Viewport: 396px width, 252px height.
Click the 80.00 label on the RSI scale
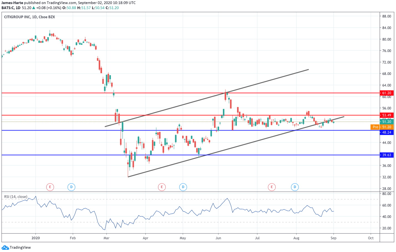click(387, 194)
